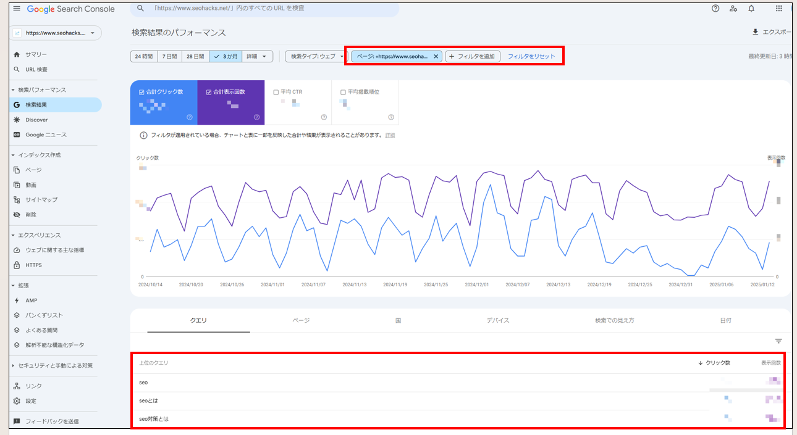This screenshot has height=435, width=797.
Task: Enable the 平均 CTR metric checkbox
Action: click(276, 92)
